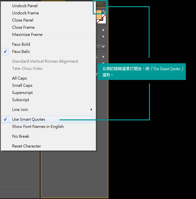Screen dimensions: 196x199
Task: Click the swap fill and stroke arrows
Action: click(104, 12)
